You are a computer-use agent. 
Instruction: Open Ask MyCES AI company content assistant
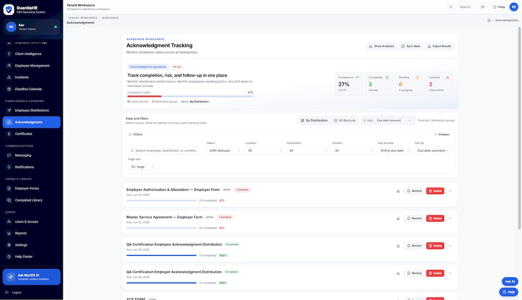32,277
